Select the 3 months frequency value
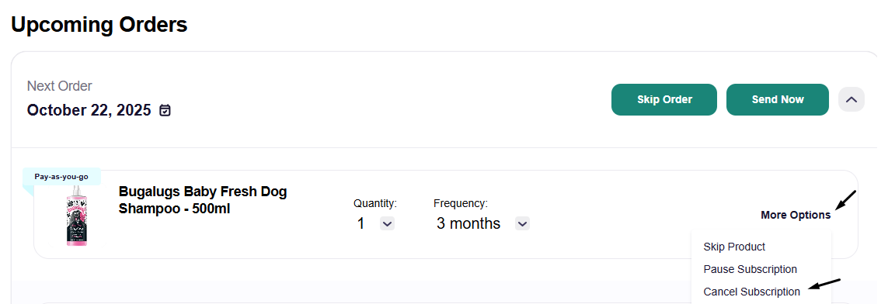This screenshot has height=304, width=888. point(468,224)
